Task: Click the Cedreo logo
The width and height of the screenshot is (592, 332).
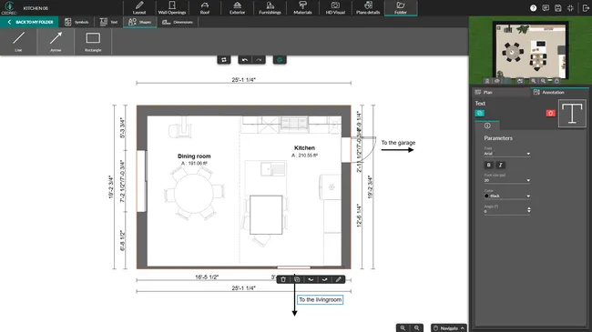Action: (x=9, y=7)
